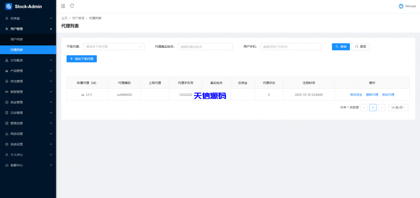
Task: Collapse the sidebar with the fold icon
Action: click(63, 6)
